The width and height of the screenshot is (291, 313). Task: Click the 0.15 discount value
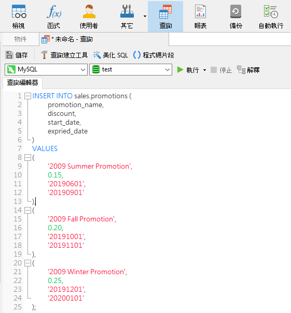coord(54,175)
